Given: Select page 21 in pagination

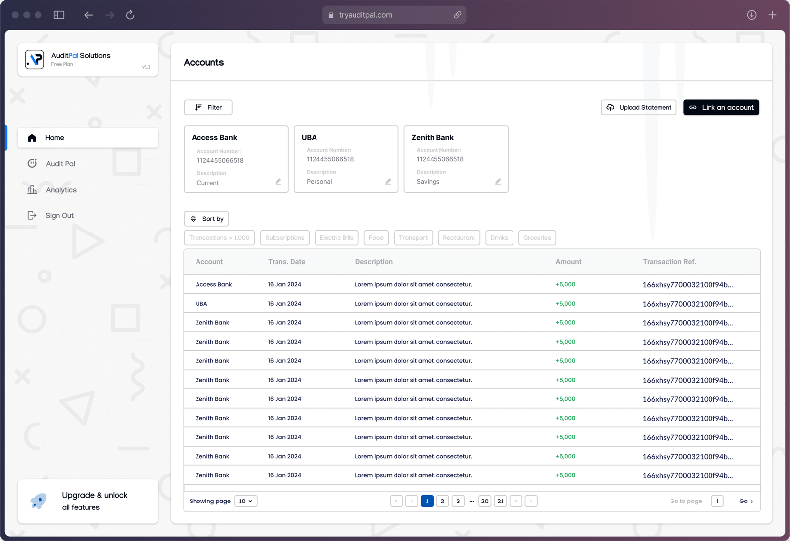Looking at the screenshot, I should pos(501,501).
